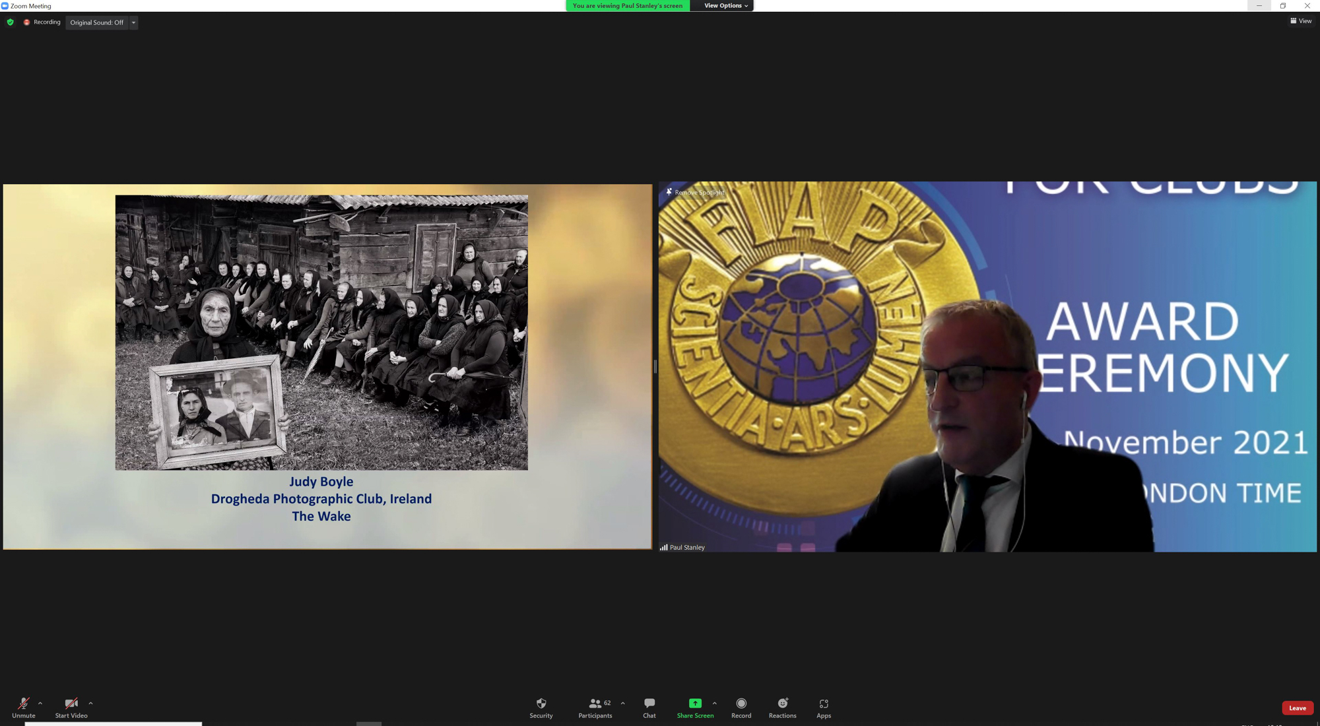The height and width of the screenshot is (726, 1320).
Task: Click the green Share Screen icon
Action: [695, 704]
